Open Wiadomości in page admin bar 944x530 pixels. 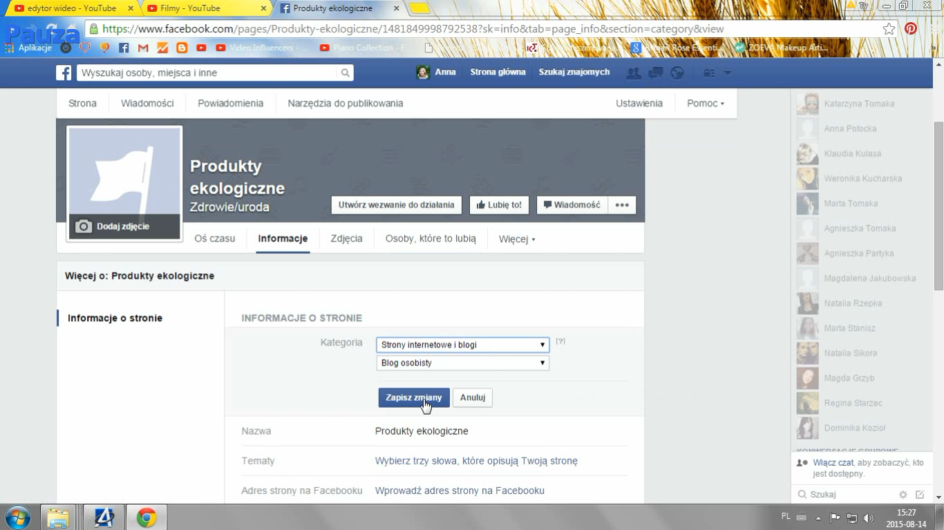click(147, 104)
